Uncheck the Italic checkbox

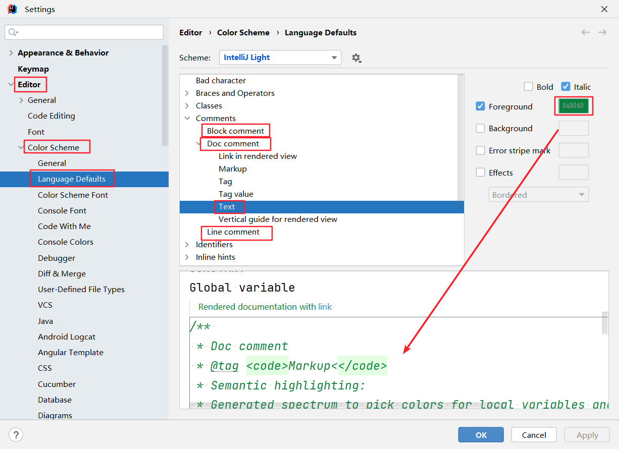tap(565, 87)
